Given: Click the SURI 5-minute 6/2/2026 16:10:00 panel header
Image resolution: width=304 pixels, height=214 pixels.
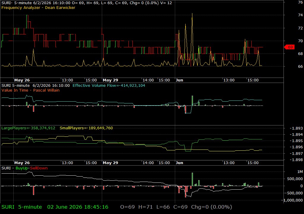Looking at the screenshot, I should [36, 85].
